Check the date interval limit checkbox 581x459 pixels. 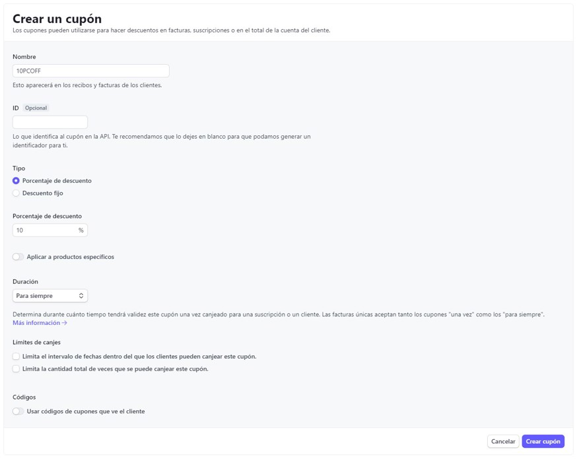16,356
